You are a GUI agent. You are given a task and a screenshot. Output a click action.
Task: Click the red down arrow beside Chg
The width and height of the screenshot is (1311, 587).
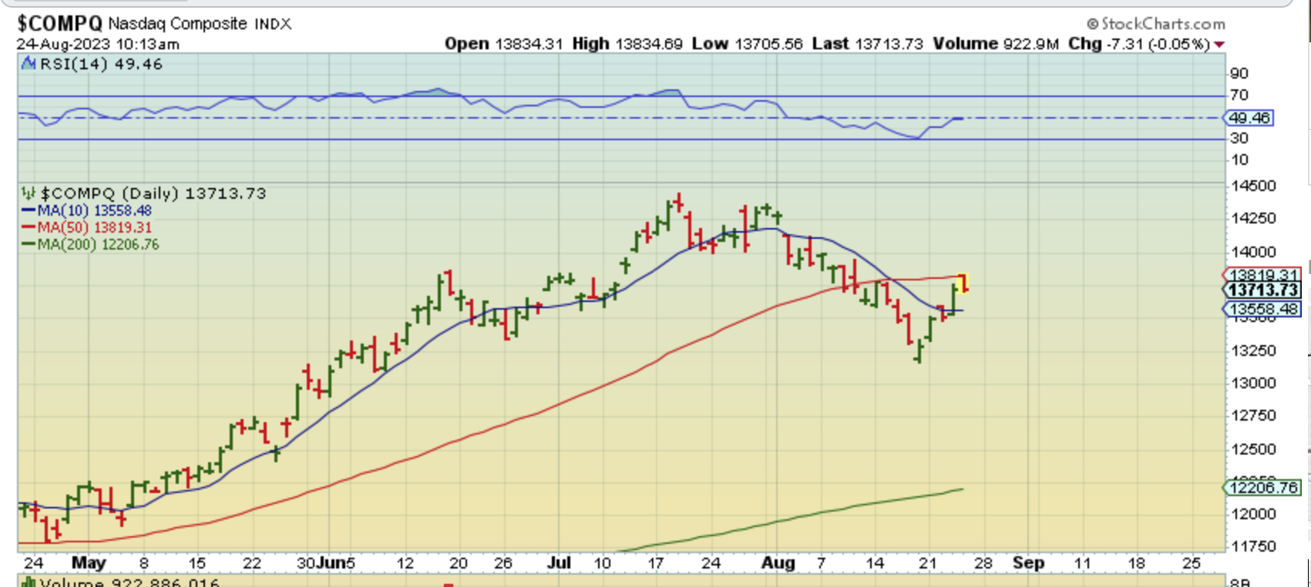point(1219,45)
